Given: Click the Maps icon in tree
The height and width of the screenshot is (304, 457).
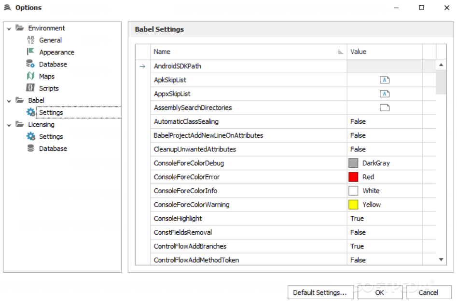Looking at the screenshot, I should 30,76.
